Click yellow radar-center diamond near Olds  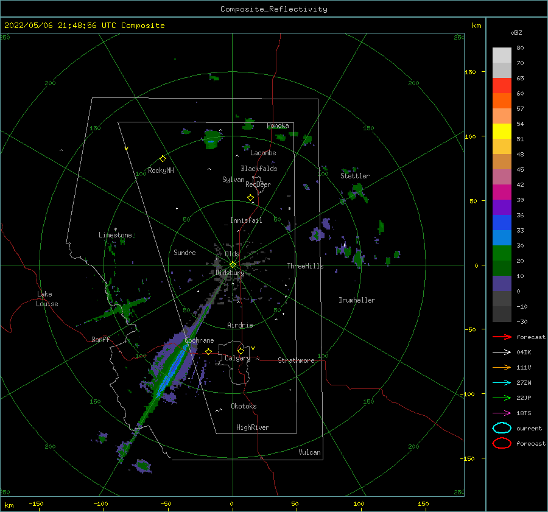233,265
